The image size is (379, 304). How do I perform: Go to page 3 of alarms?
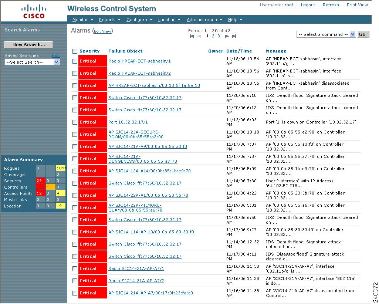[x=219, y=36]
